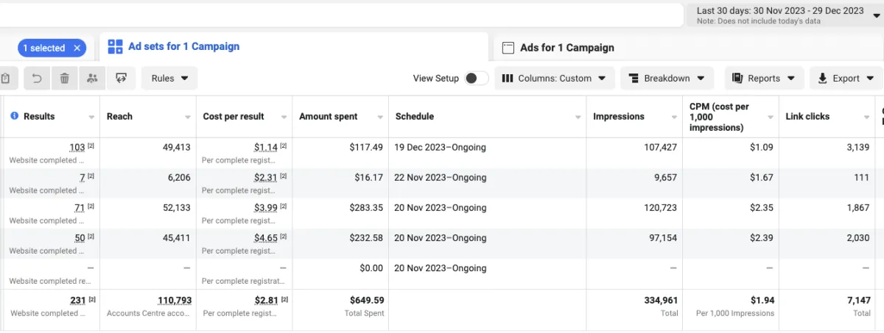Open the Breakdown dropdown menu
Image resolution: width=884 pixels, height=333 pixels.
pos(667,78)
